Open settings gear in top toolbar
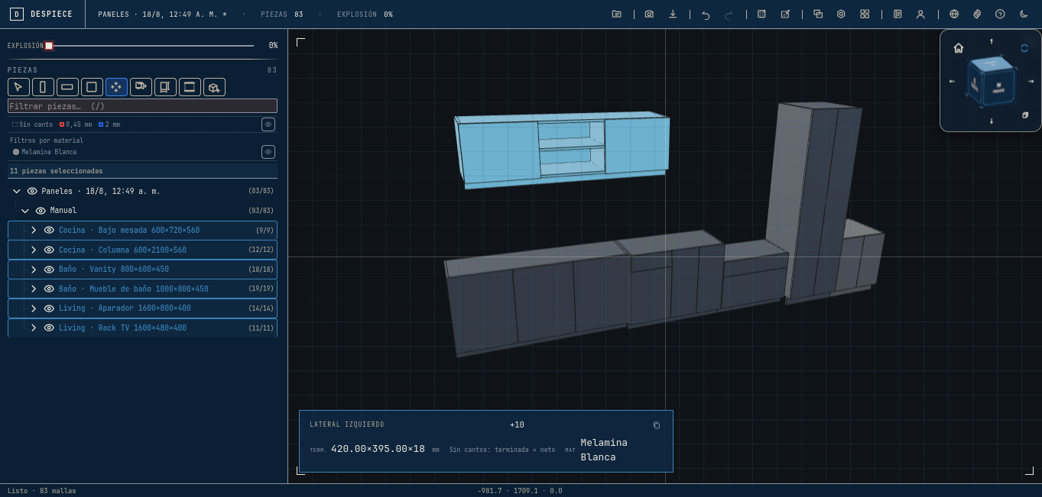This screenshot has height=497, width=1042. [977, 14]
